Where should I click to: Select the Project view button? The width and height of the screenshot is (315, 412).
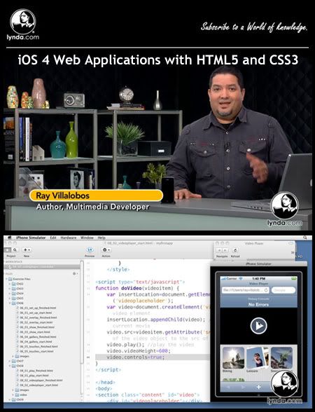click(x=8, y=249)
